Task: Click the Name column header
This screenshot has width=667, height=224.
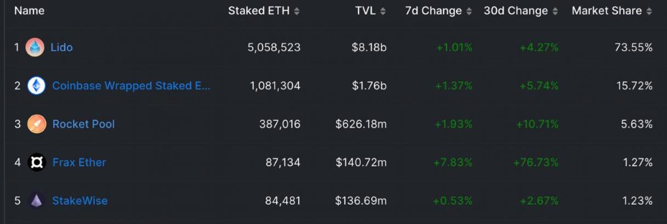Action: pyautogui.click(x=29, y=11)
